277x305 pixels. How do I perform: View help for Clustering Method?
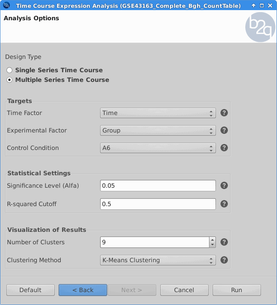tap(224, 260)
